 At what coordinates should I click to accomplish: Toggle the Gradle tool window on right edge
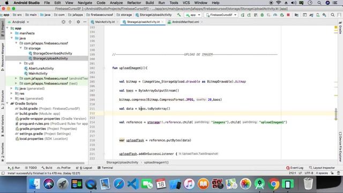click(340, 28)
